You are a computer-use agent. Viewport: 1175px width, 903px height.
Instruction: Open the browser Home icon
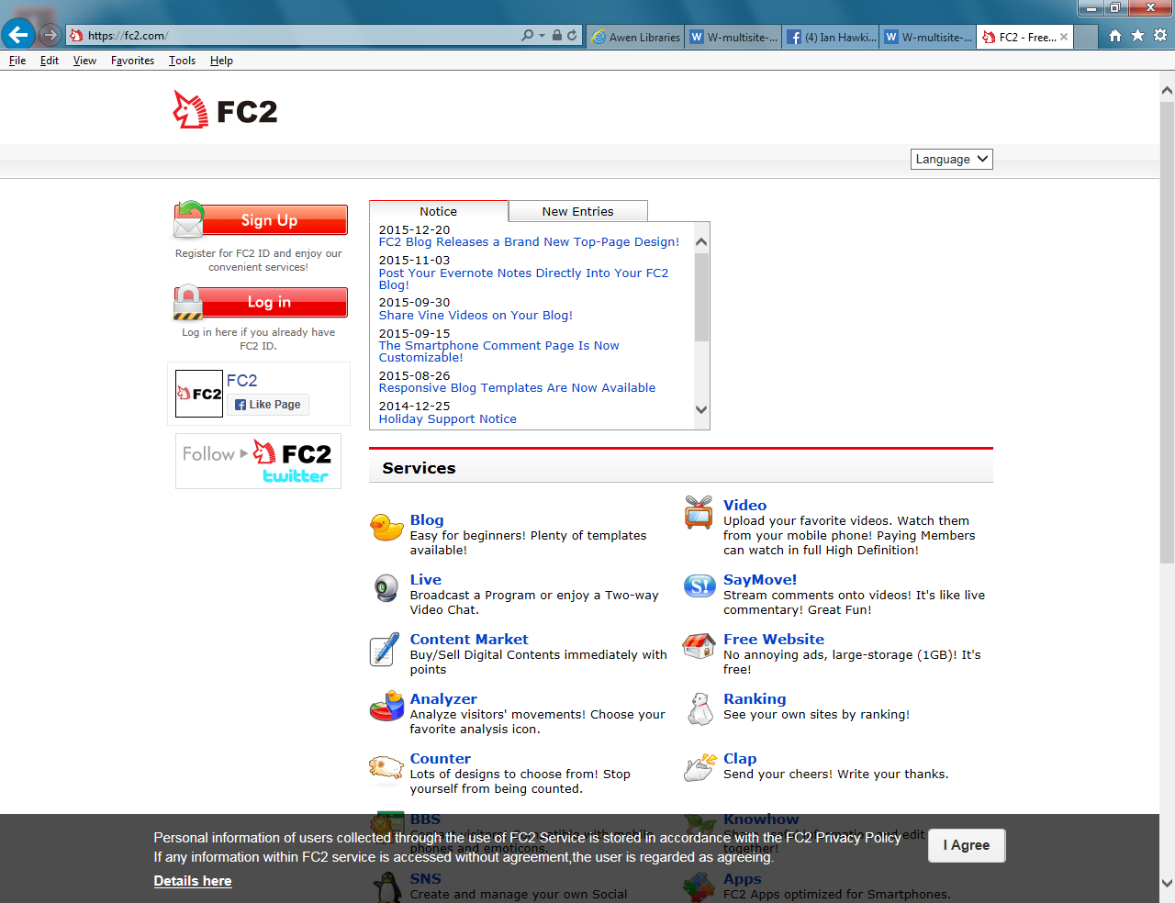tap(1114, 36)
